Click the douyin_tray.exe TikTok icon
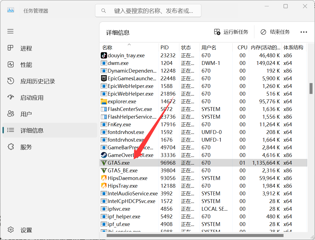Viewport: 315px width, 240px height. (104, 55)
